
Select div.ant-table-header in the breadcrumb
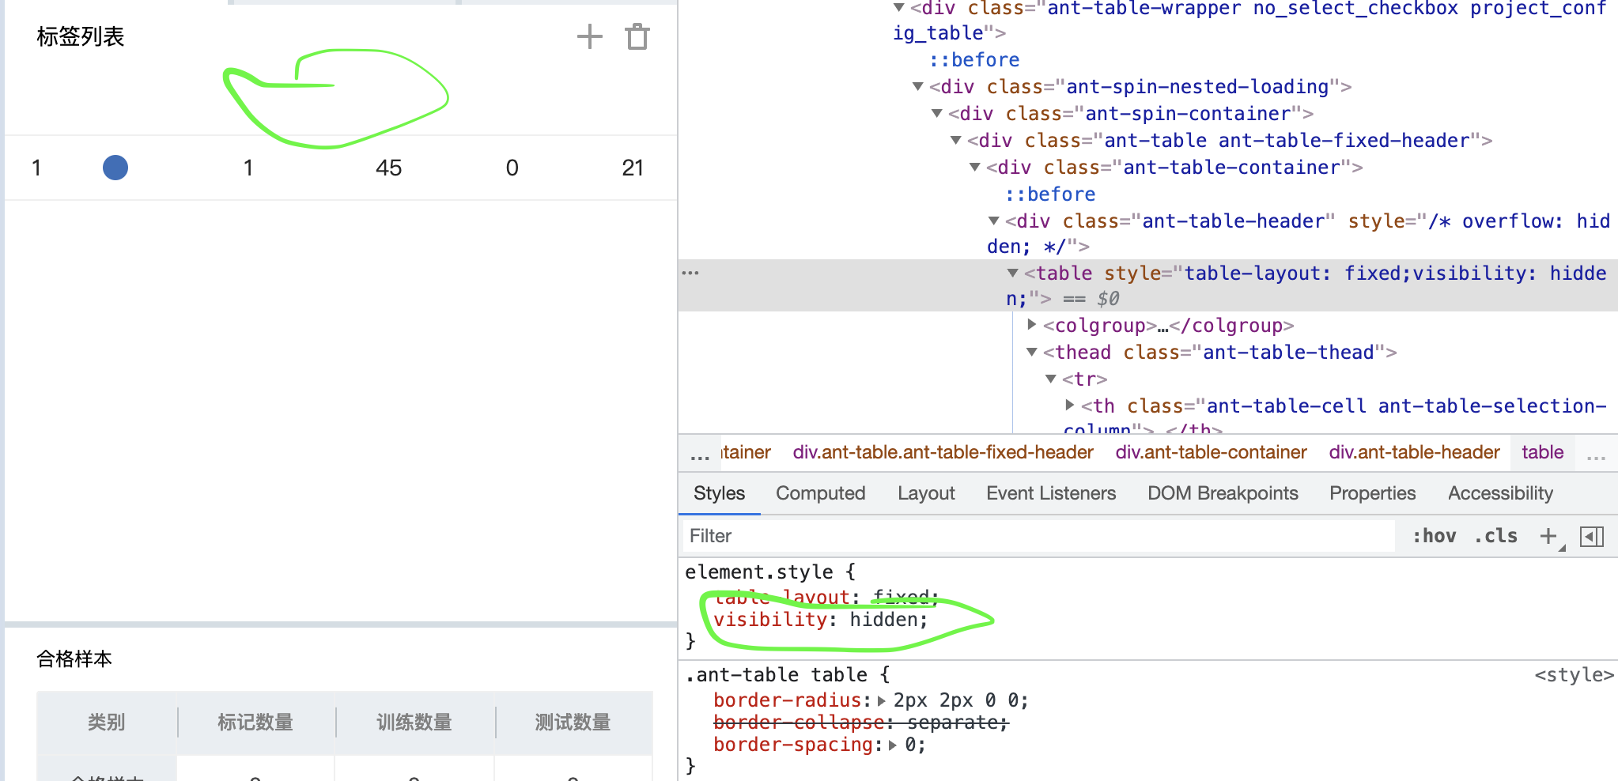[1415, 452]
